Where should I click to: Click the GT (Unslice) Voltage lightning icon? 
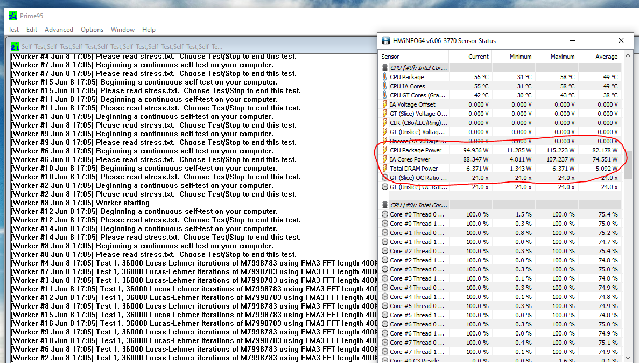tap(384, 132)
